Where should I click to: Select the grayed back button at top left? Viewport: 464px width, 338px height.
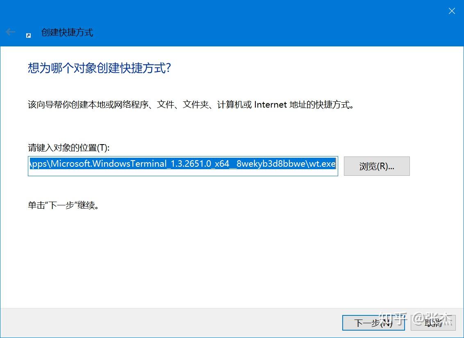pyautogui.click(x=10, y=32)
